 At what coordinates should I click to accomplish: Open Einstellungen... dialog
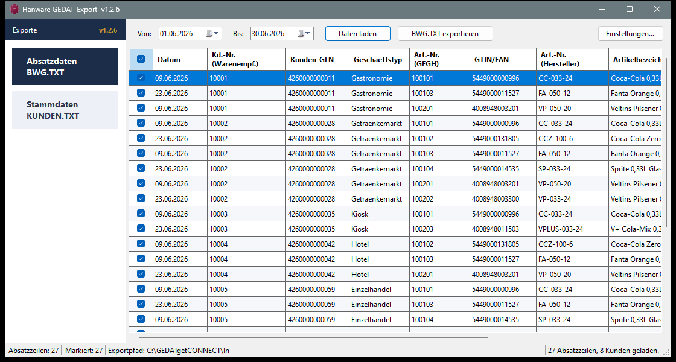[630, 34]
